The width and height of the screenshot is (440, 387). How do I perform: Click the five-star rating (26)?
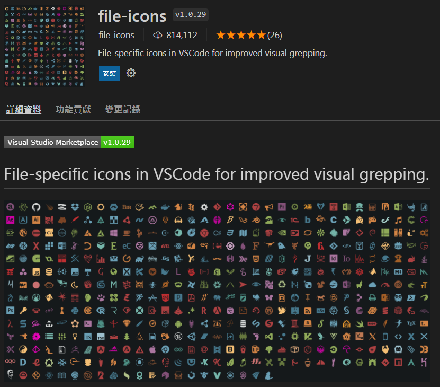(249, 35)
